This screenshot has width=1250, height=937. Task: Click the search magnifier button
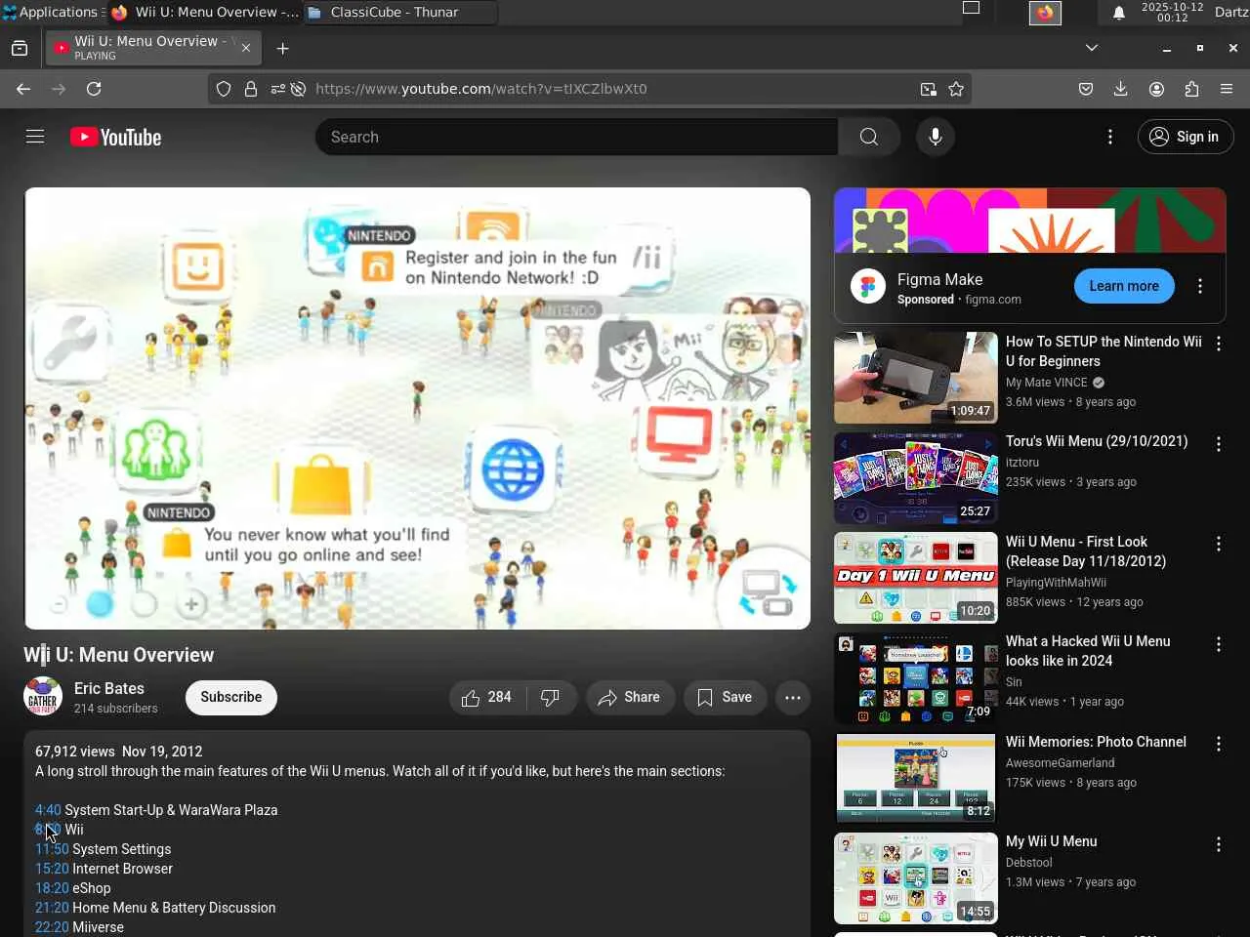click(x=869, y=137)
